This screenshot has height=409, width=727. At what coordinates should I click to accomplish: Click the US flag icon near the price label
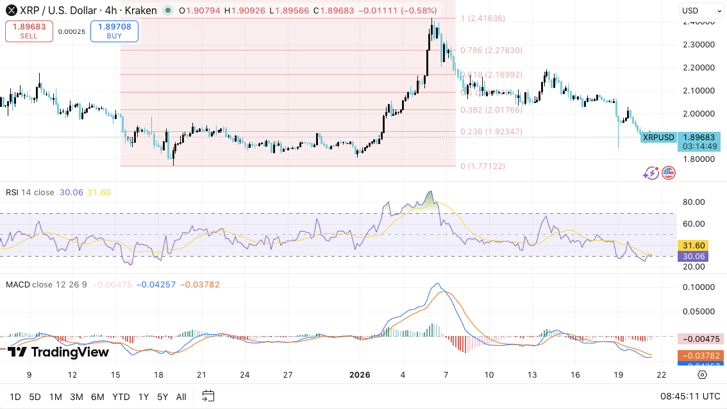(667, 172)
